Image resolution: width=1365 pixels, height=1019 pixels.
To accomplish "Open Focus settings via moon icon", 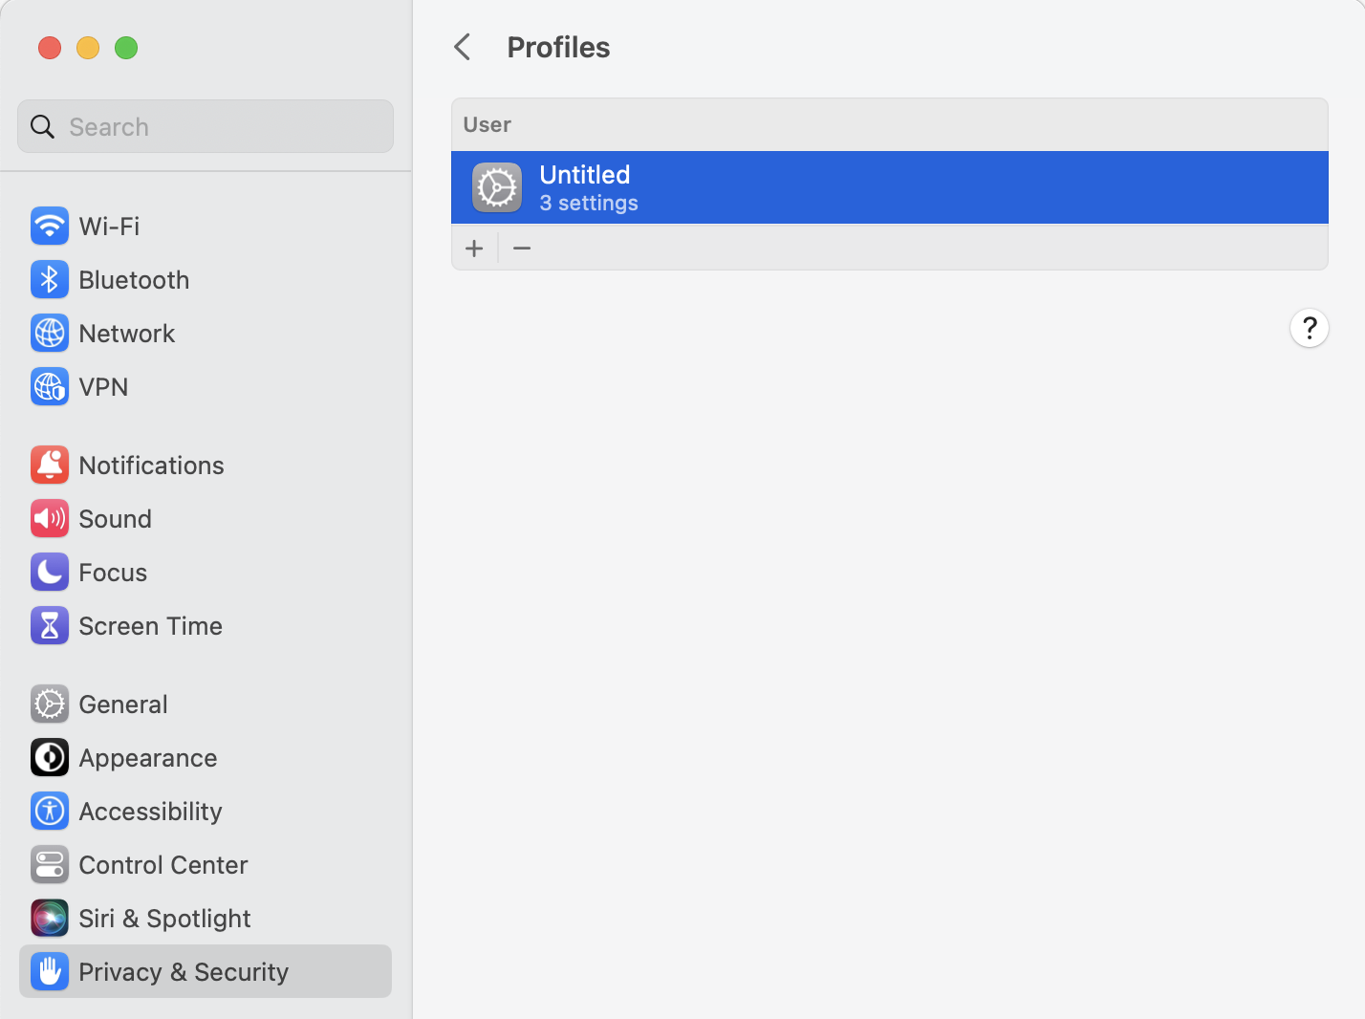I will coord(50,572).
